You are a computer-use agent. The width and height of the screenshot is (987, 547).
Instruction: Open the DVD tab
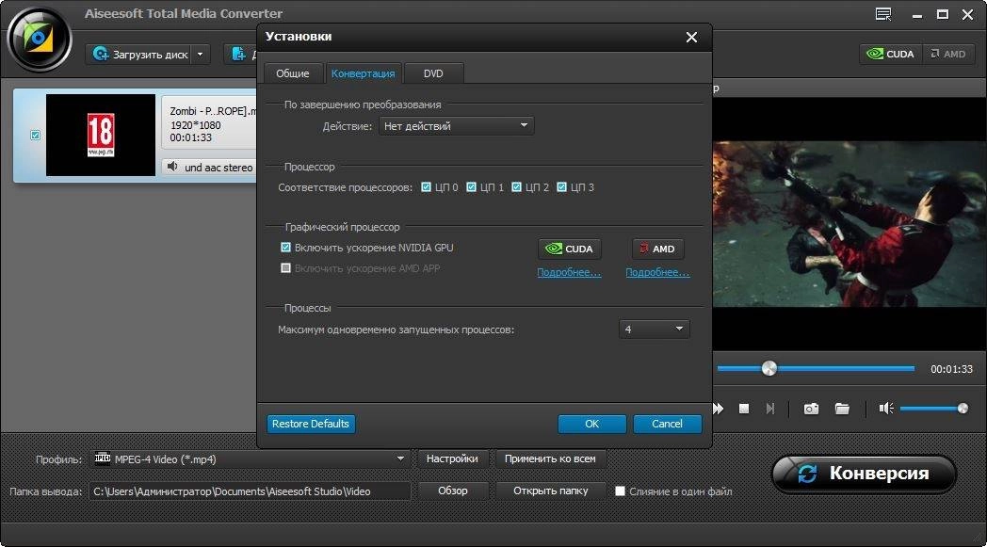tap(433, 73)
